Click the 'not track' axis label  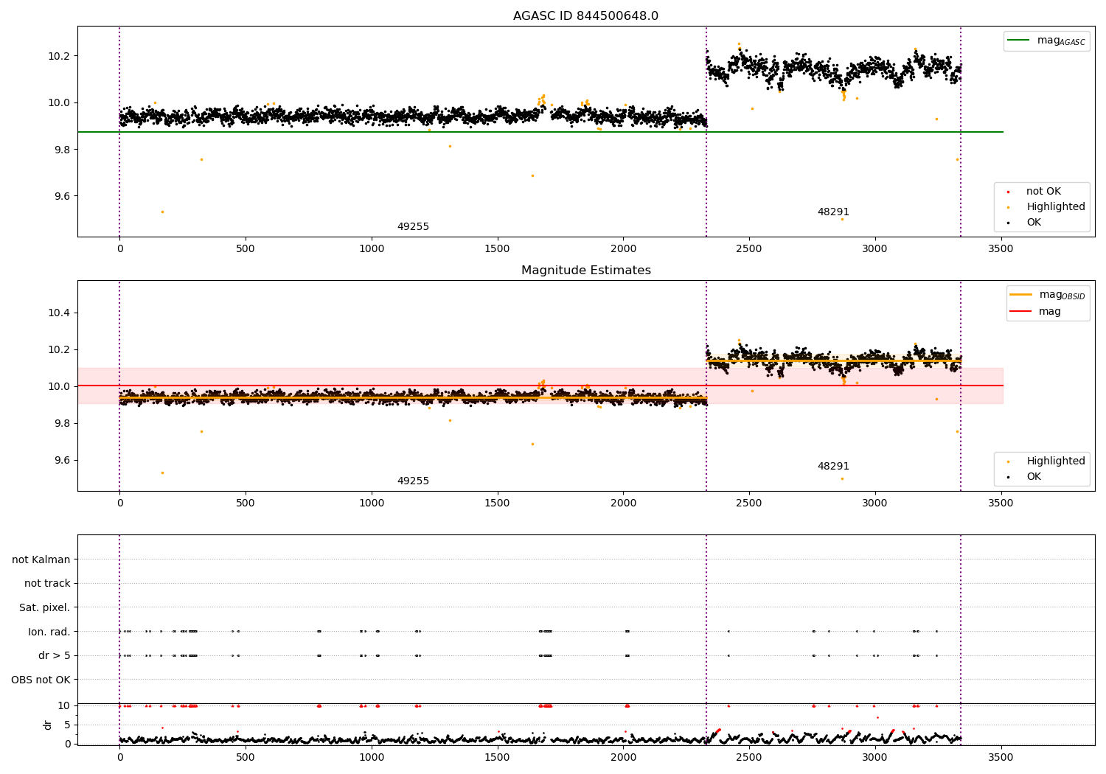47,584
